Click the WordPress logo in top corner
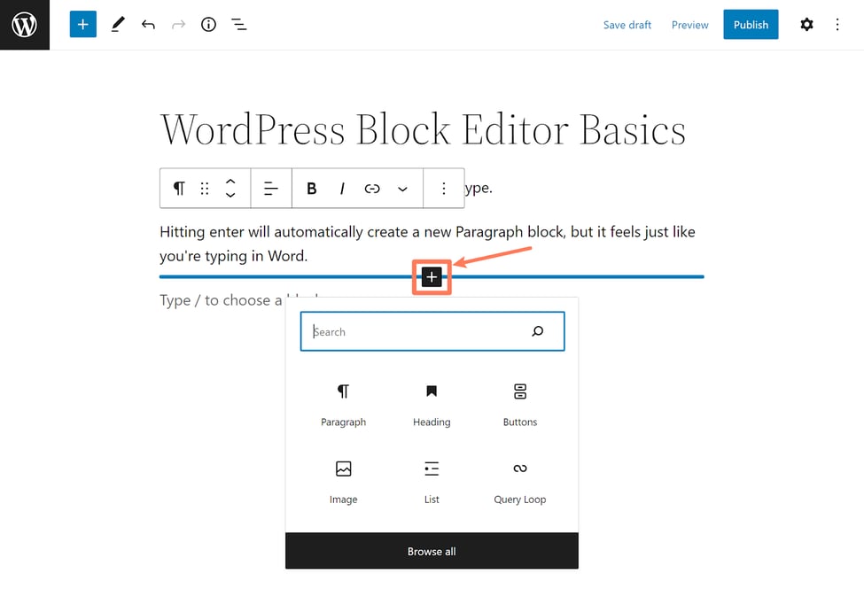The height and width of the screenshot is (612, 864). 24,25
